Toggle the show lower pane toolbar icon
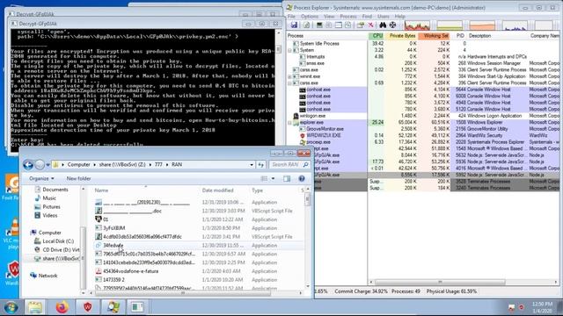The width and height of the screenshot is (563, 316). pyautogui.click(x=338, y=25)
